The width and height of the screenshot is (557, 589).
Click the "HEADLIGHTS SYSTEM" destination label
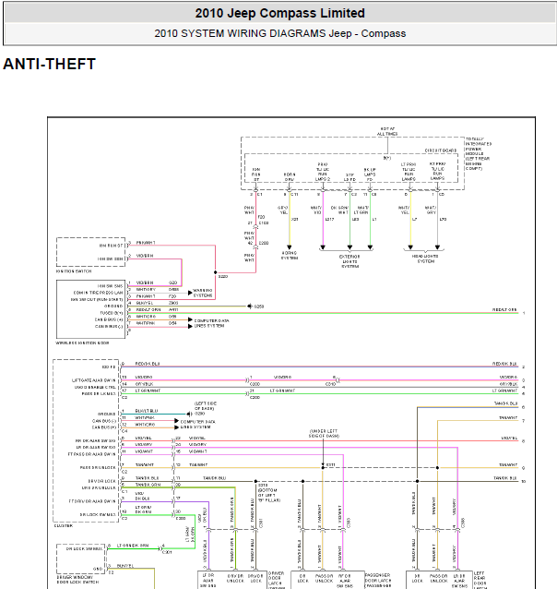[x=425, y=258]
